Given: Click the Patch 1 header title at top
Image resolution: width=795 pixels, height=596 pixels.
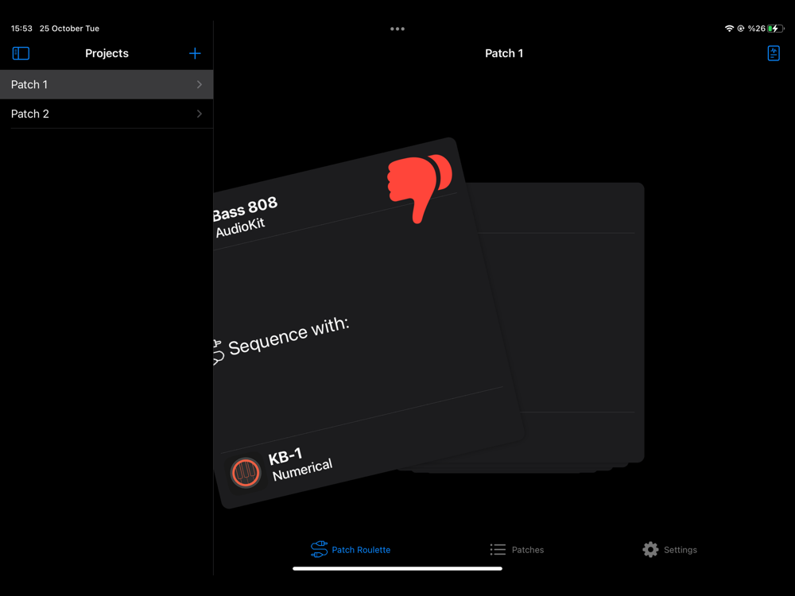Looking at the screenshot, I should click(504, 53).
